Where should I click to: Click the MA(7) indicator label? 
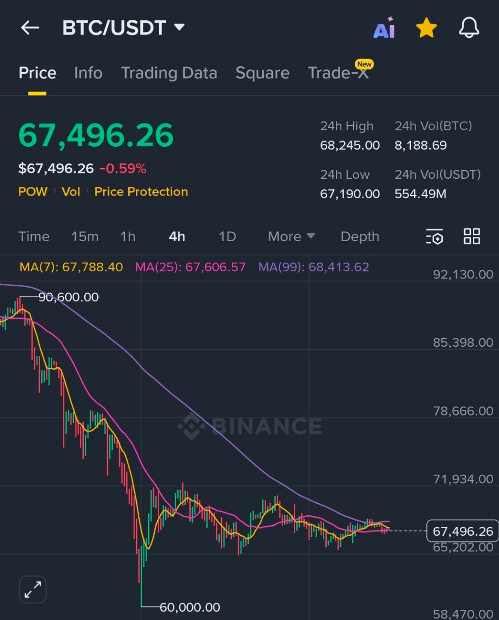71,267
